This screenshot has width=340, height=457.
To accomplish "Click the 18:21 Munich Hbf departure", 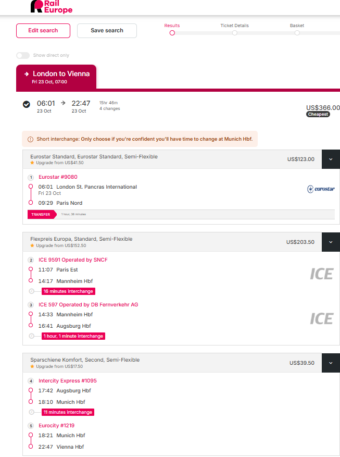I will (x=62, y=436).
